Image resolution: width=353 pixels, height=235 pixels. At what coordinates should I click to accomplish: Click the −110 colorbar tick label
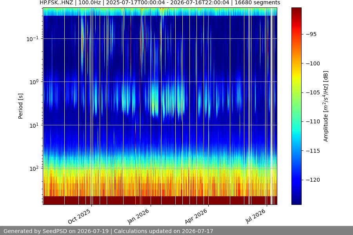313,122
